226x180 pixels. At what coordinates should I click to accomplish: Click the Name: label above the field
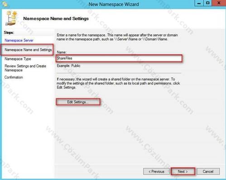[62, 52]
